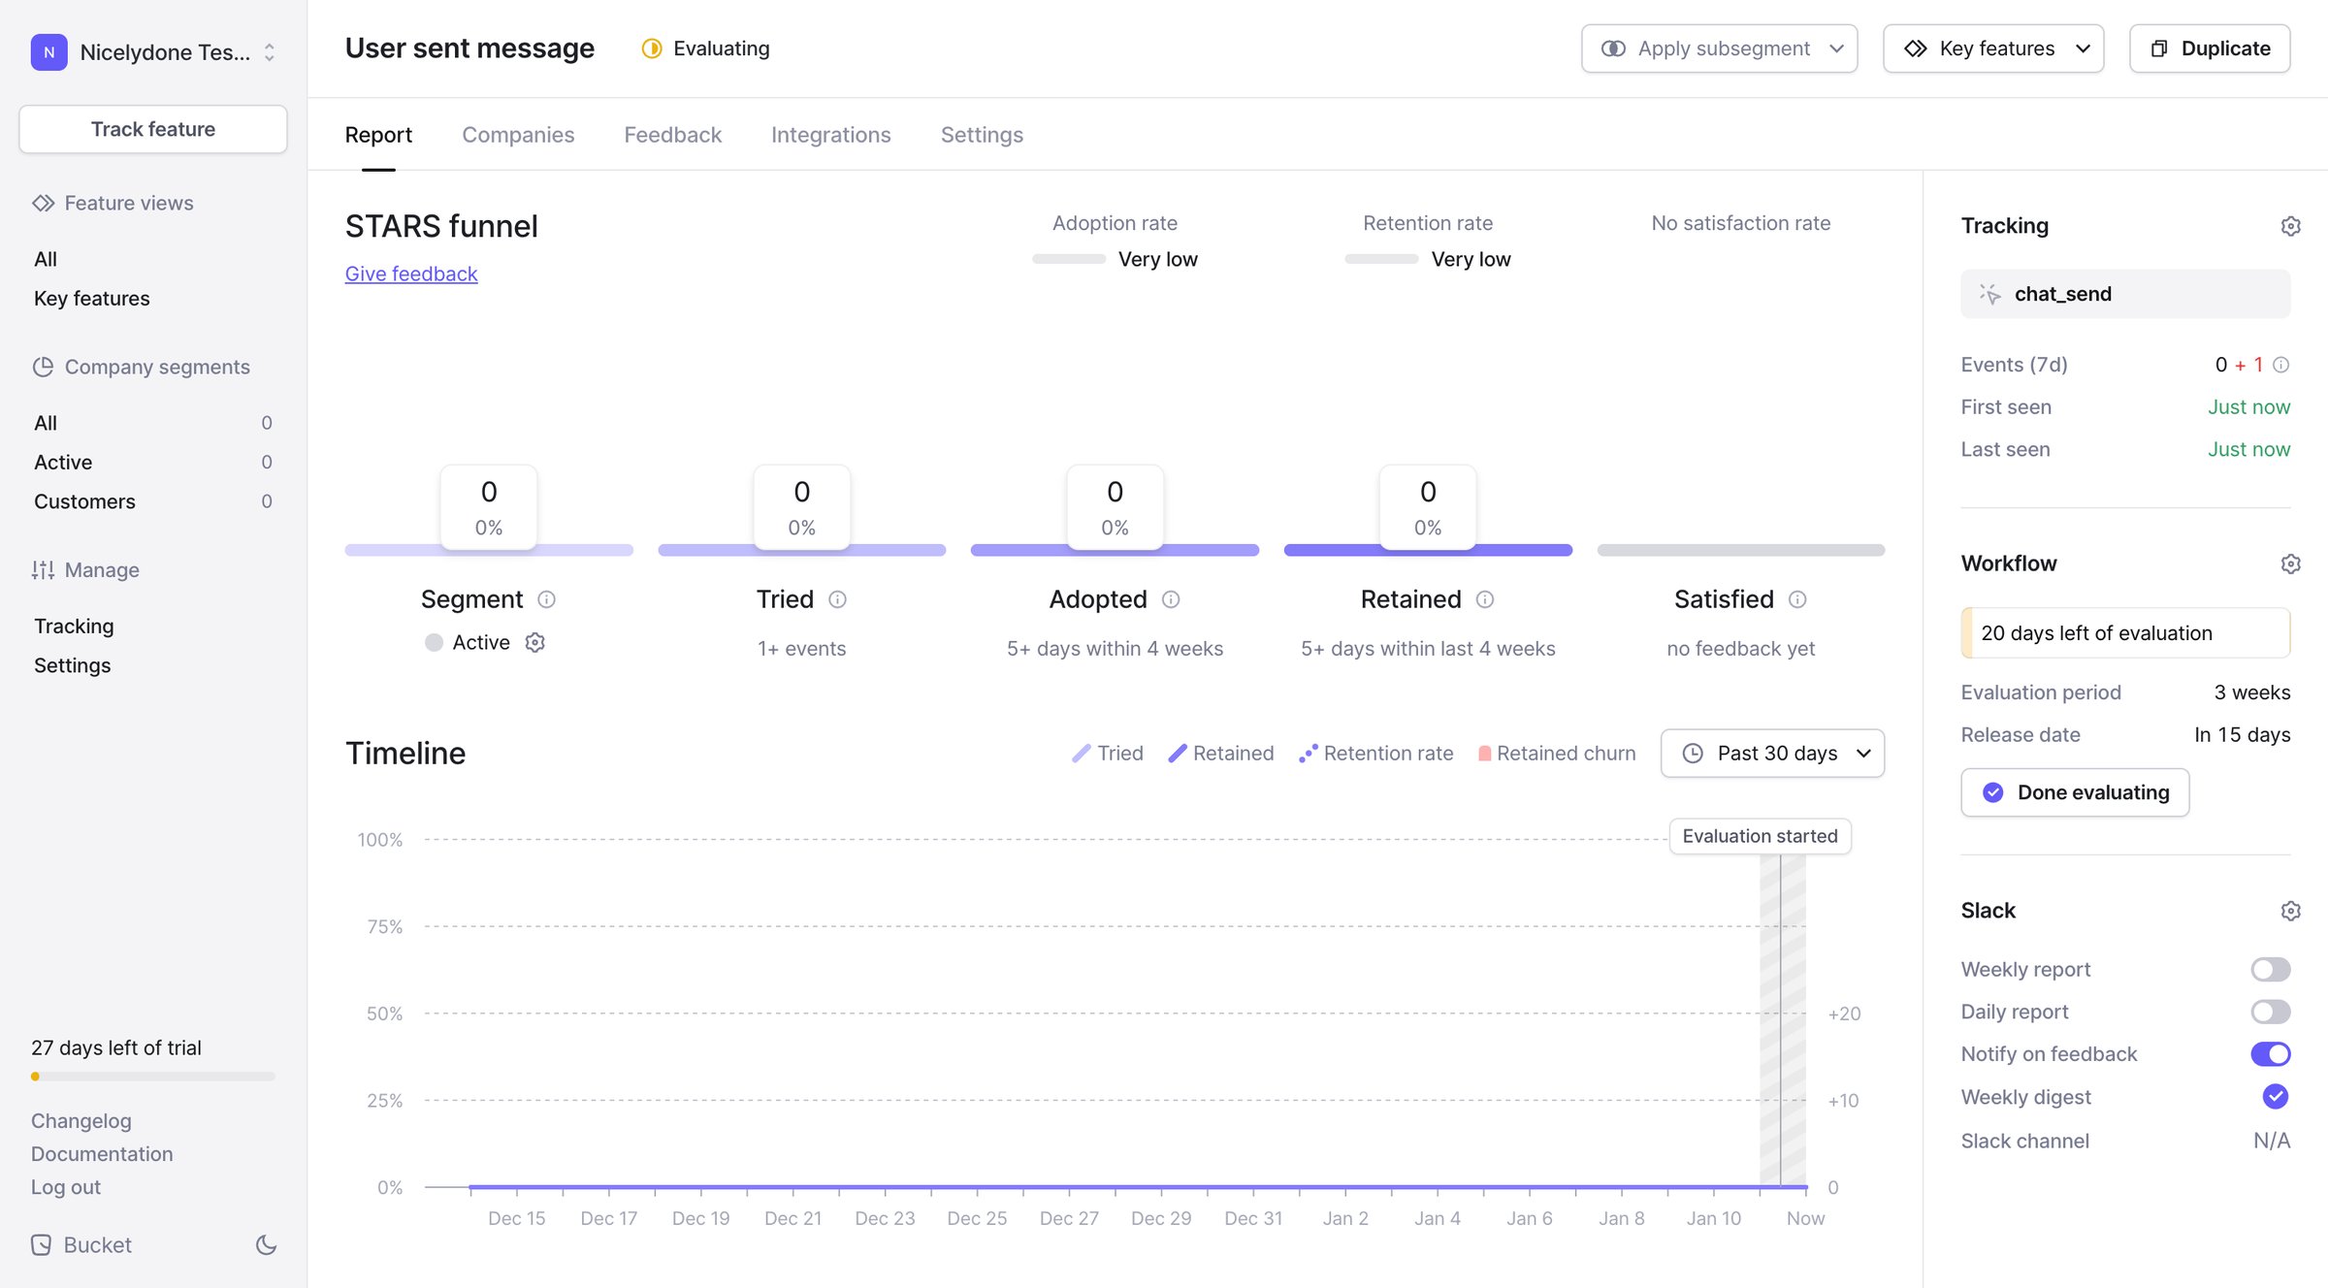Open the Workflow section gear settings
Viewport: 2328px width, 1288px height.
(x=2290, y=563)
